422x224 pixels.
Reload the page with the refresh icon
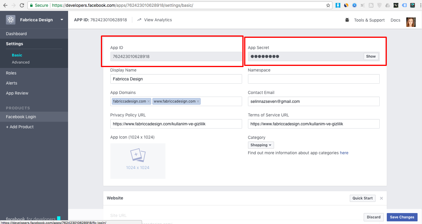pos(22,5)
